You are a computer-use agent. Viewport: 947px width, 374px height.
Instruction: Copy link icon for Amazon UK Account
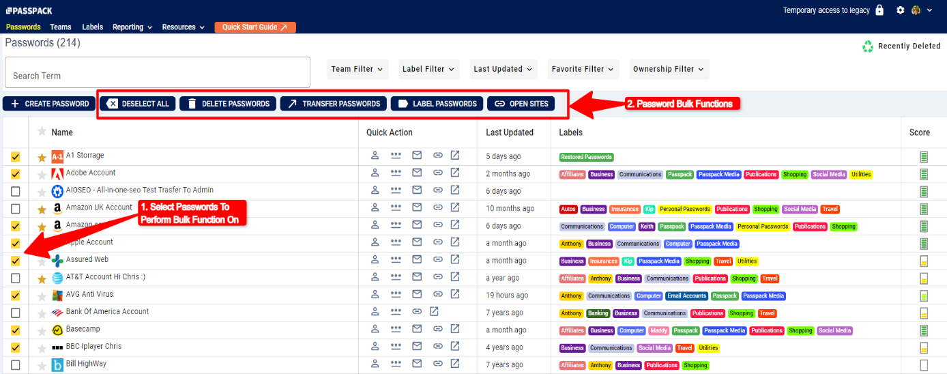(438, 208)
